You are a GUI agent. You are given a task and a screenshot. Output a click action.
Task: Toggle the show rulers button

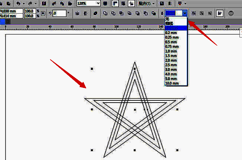(x=115, y=3)
